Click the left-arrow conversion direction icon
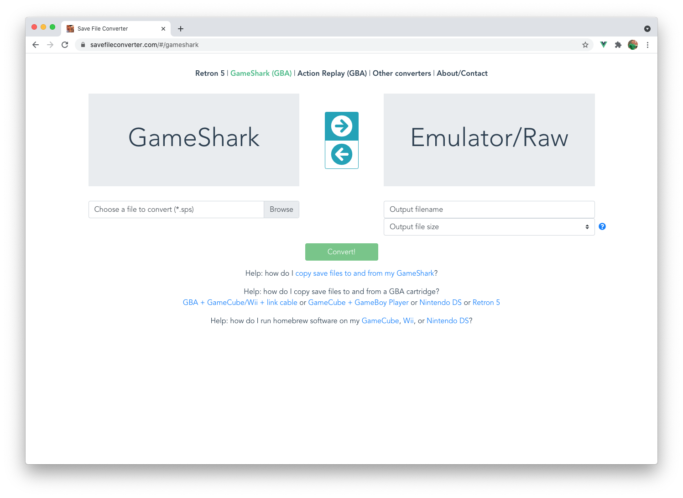 342,154
